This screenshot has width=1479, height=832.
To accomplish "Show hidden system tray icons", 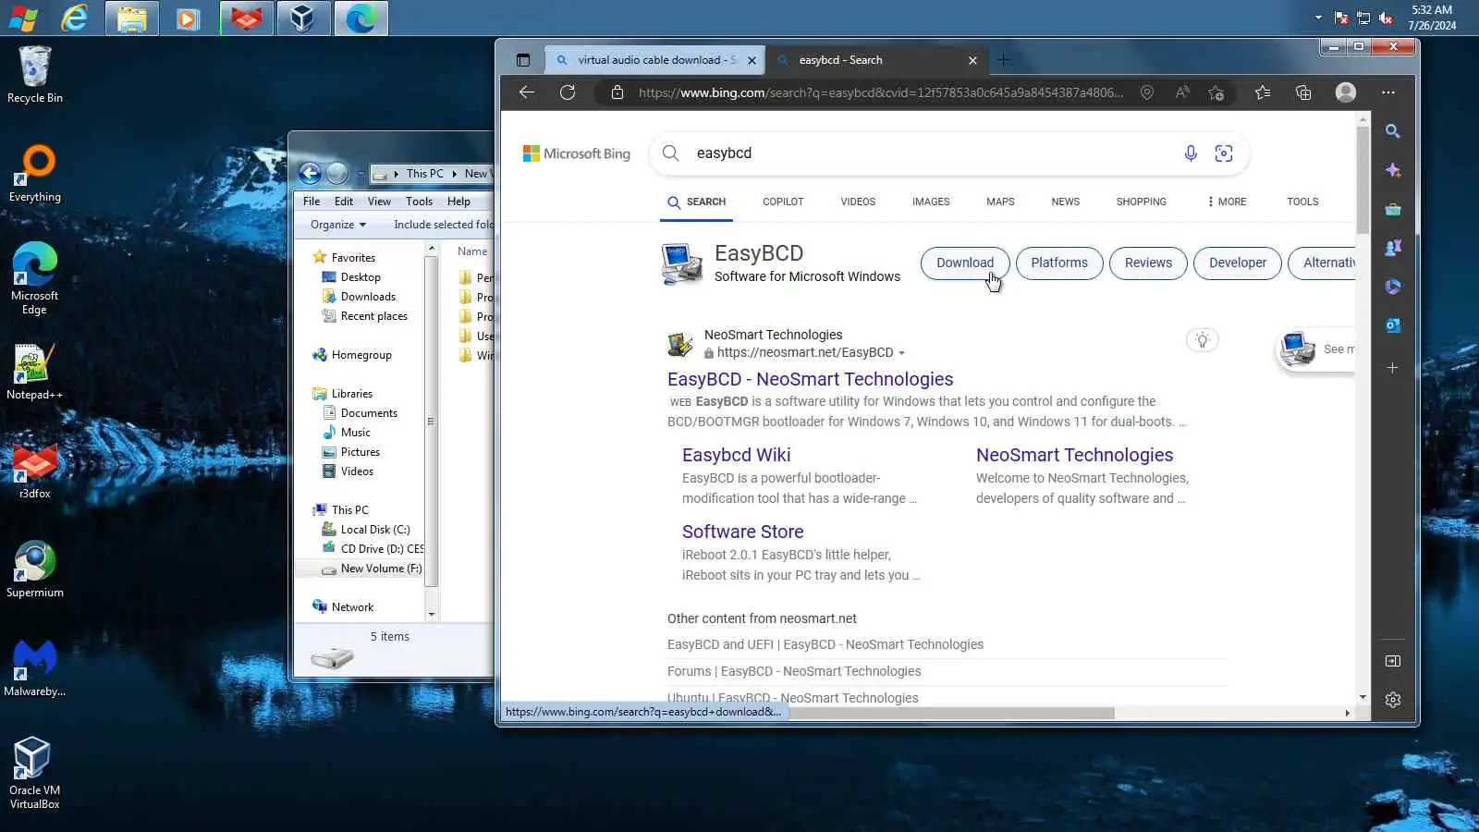I will (x=1318, y=18).
